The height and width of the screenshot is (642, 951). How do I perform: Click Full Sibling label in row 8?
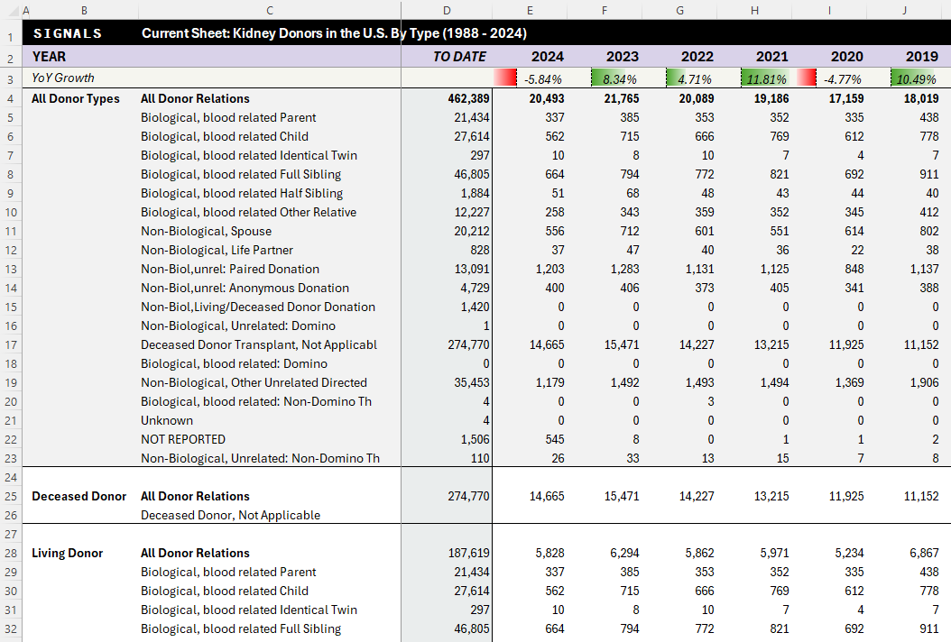coord(241,175)
